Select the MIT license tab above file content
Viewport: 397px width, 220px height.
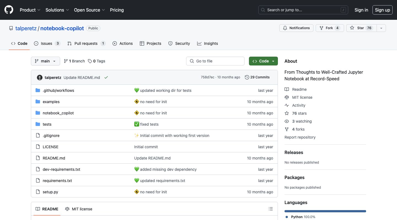point(79,209)
